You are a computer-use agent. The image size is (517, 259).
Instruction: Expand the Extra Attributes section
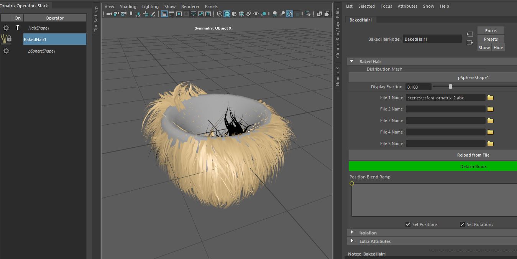(352, 241)
